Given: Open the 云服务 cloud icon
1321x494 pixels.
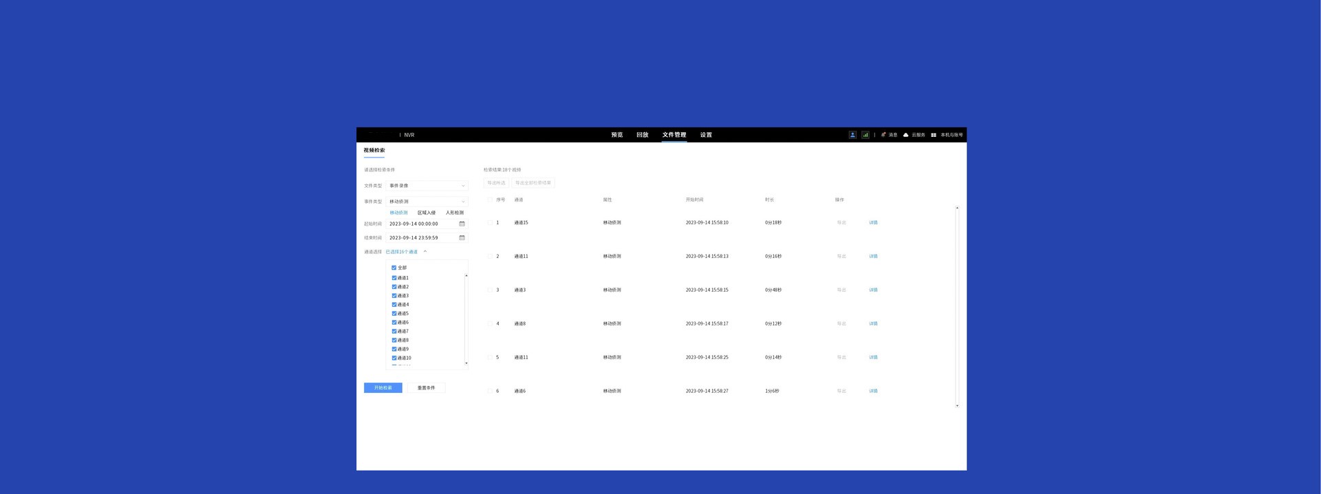Looking at the screenshot, I should [x=906, y=135].
